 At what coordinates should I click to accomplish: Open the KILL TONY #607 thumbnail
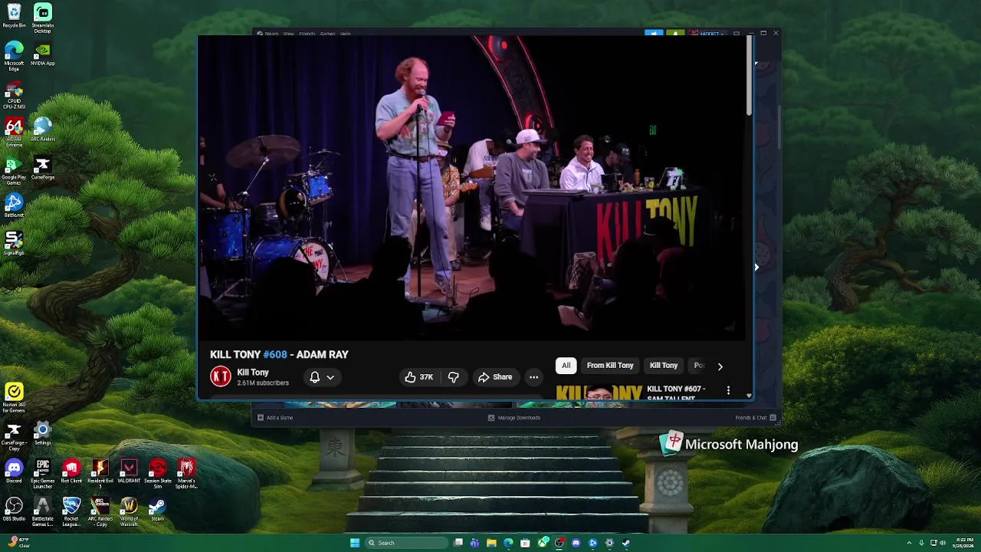pyautogui.click(x=599, y=393)
